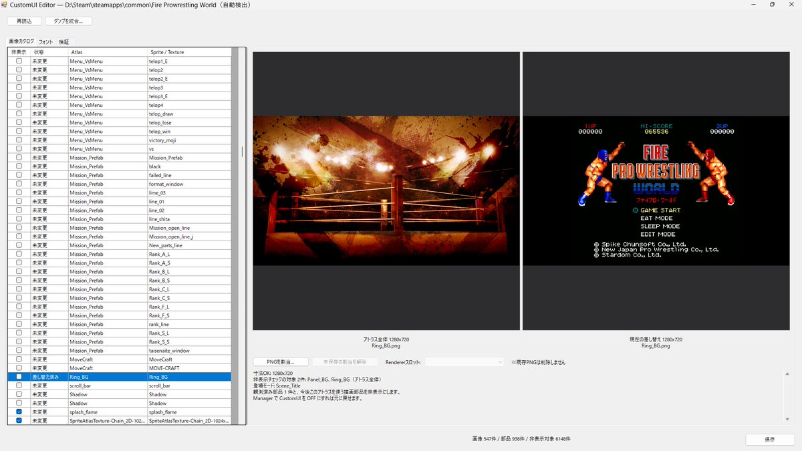Check the failed_line row checkbox
This screenshot has width=802, height=451.
point(19,175)
